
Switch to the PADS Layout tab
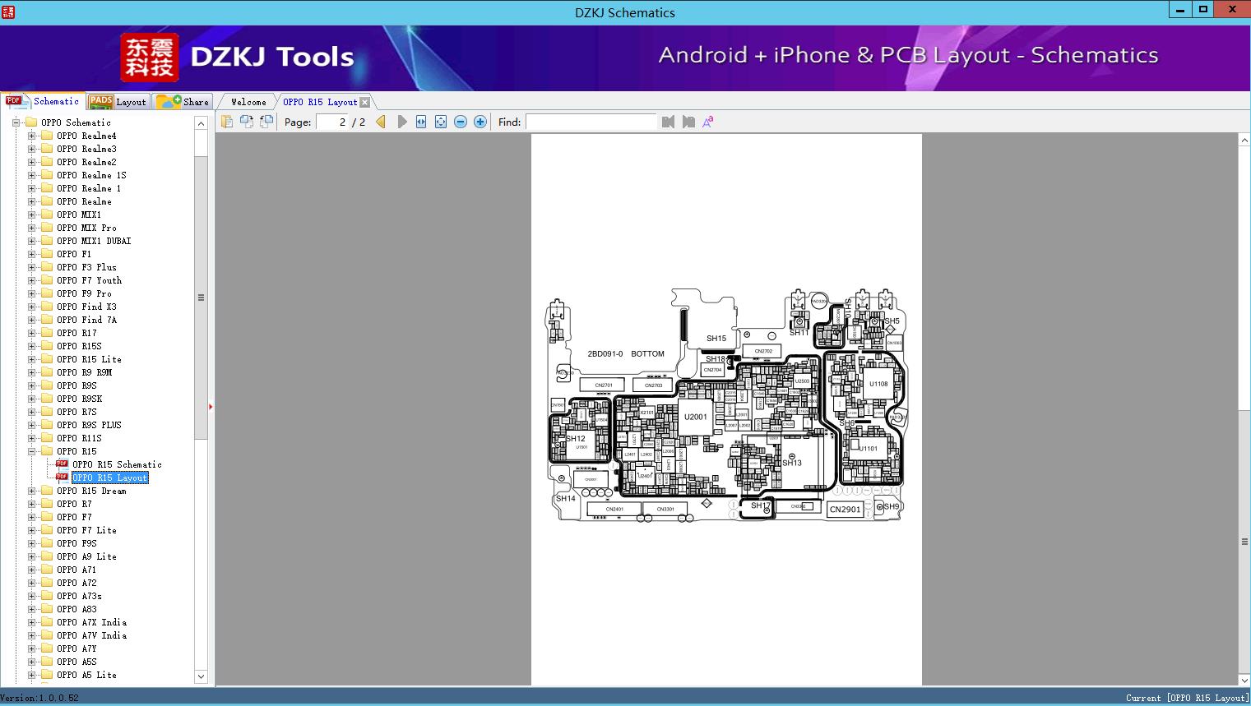click(x=118, y=102)
